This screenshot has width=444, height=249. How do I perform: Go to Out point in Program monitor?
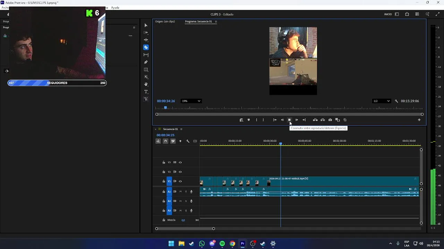coord(304,120)
